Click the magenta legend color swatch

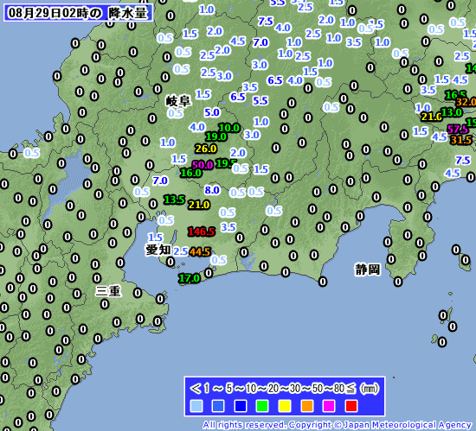329,406
